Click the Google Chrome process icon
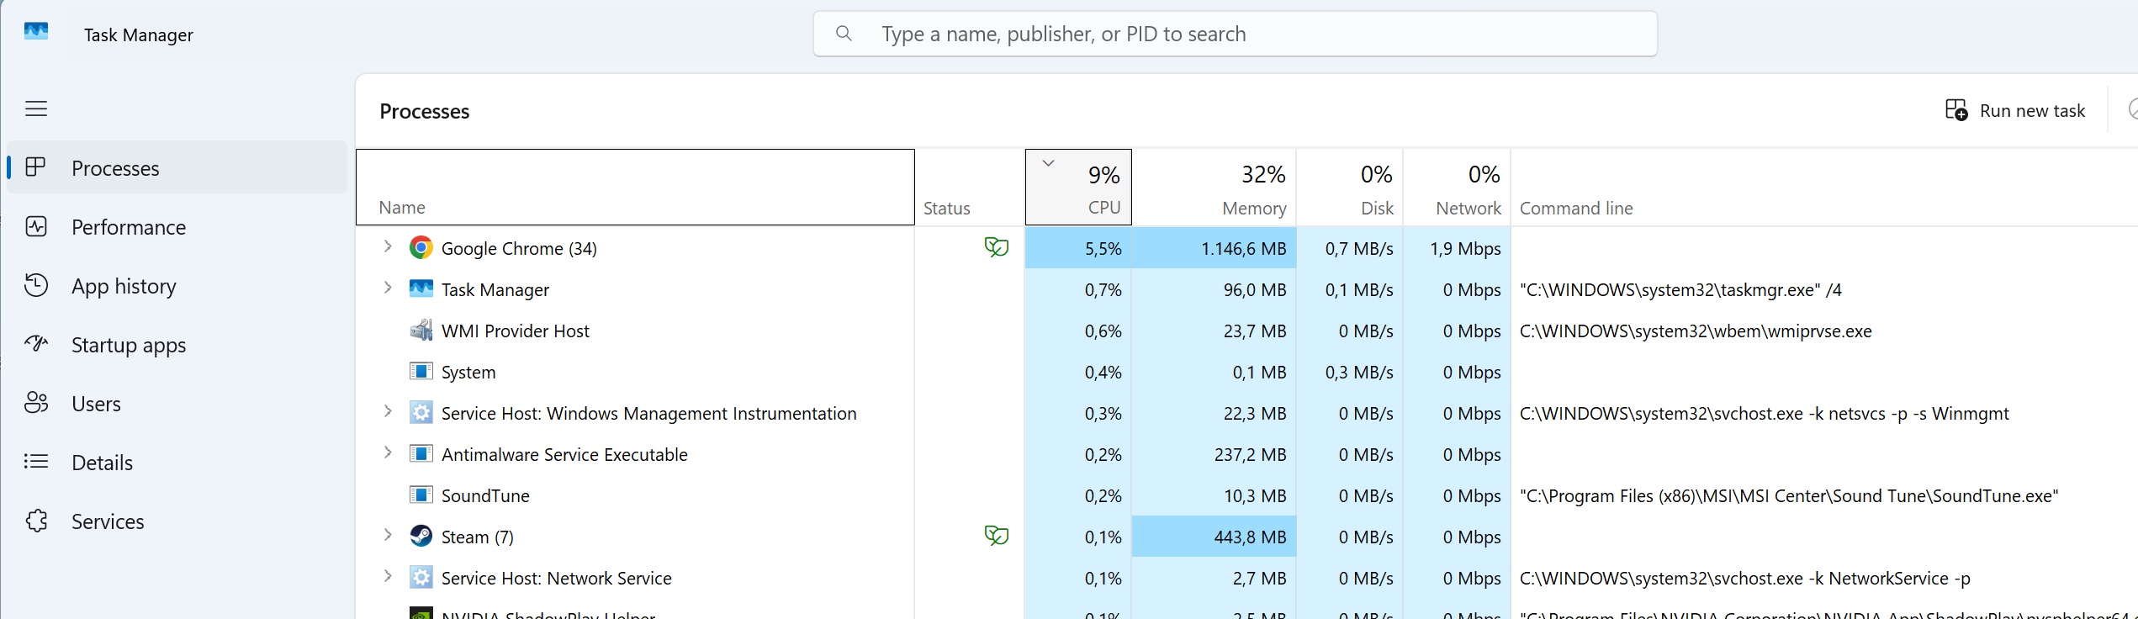The width and height of the screenshot is (2138, 619). (x=421, y=247)
